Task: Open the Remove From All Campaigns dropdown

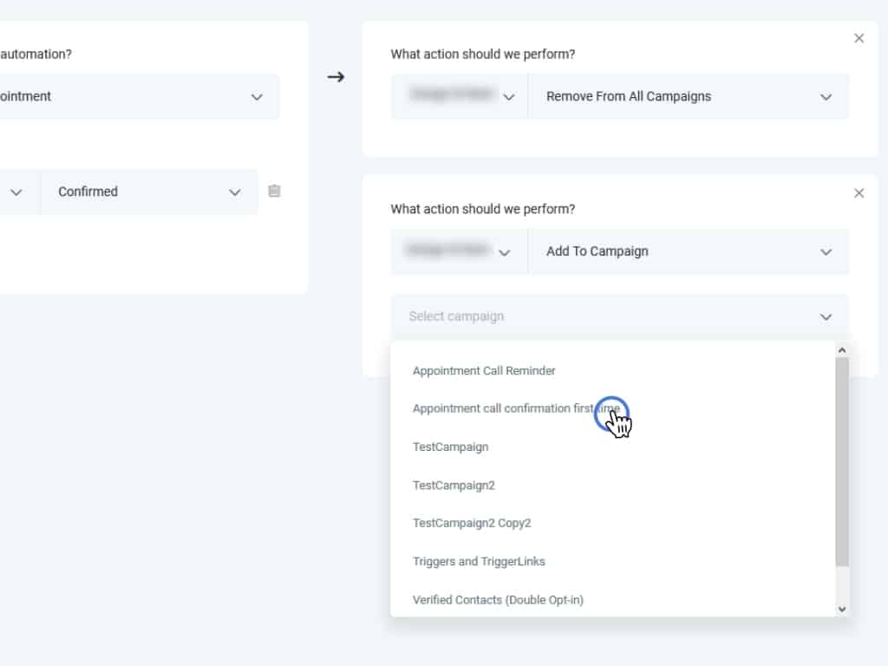Action: 688,96
